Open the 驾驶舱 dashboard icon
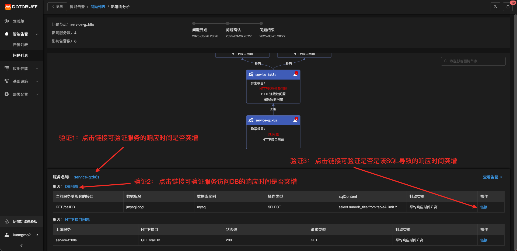Image resolution: width=517 pixels, height=251 pixels. pyautogui.click(x=7, y=21)
